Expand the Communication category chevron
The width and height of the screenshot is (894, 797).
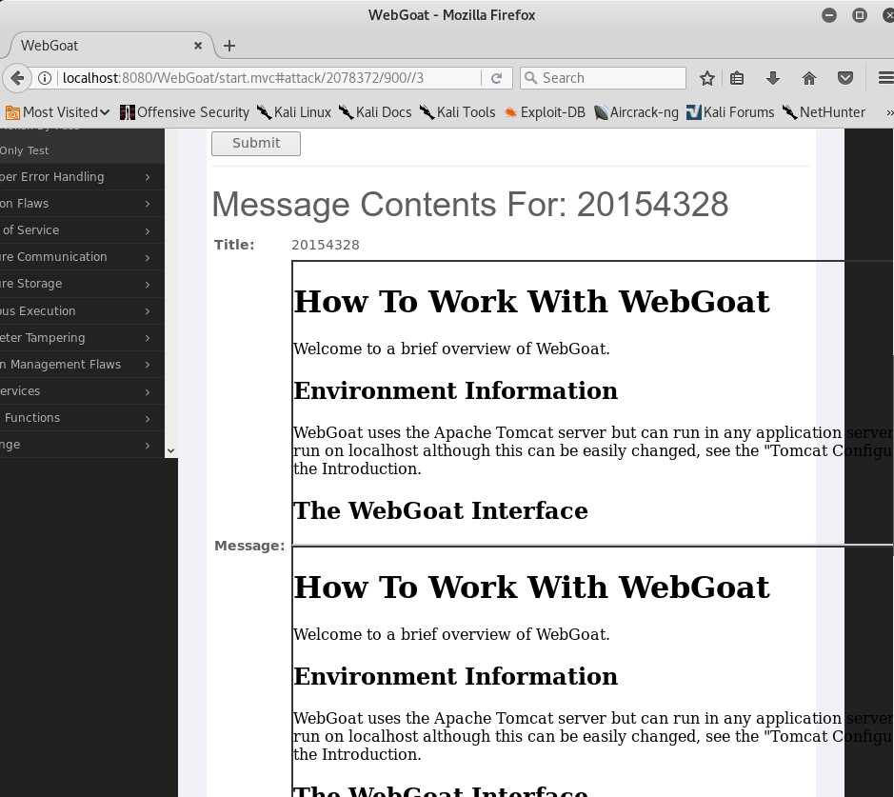point(148,258)
